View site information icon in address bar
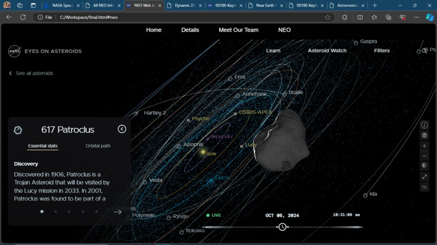 tap(40, 17)
